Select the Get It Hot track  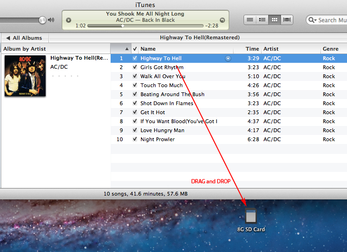[229, 112]
